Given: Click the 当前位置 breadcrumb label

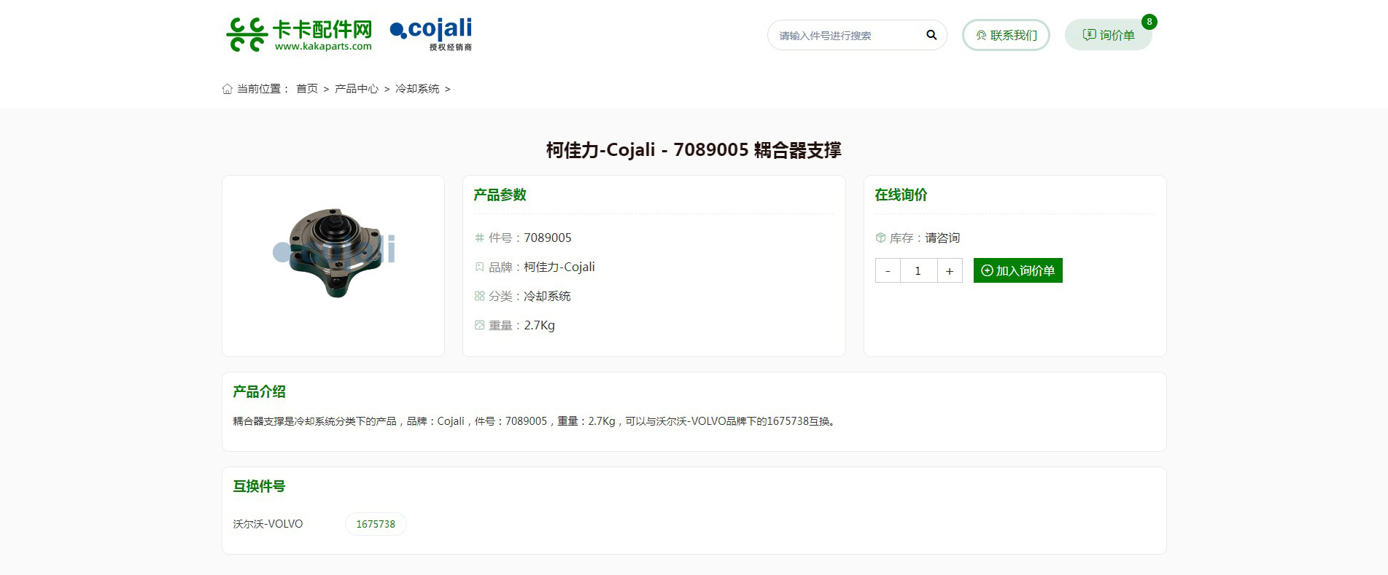Looking at the screenshot, I should 263,89.
